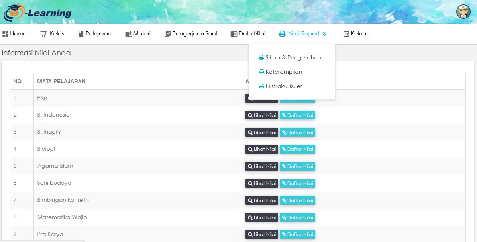Open the Materi menu
This screenshot has height=242, width=477.
pyautogui.click(x=142, y=34)
